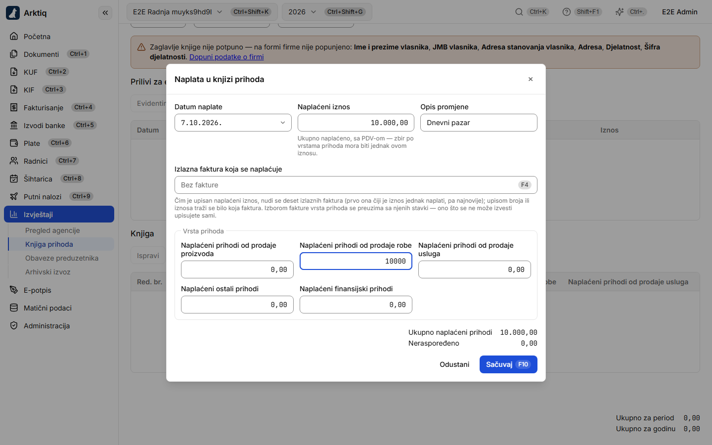Click the Izvodi banke bank icon
The height and width of the screenshot is (445, 712).
pos(14,126)
